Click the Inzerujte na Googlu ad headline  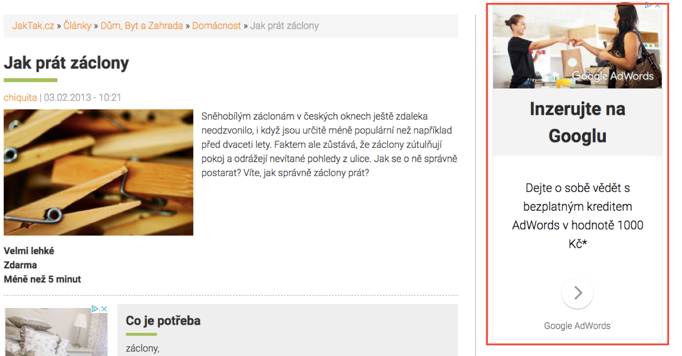[578, 122]
